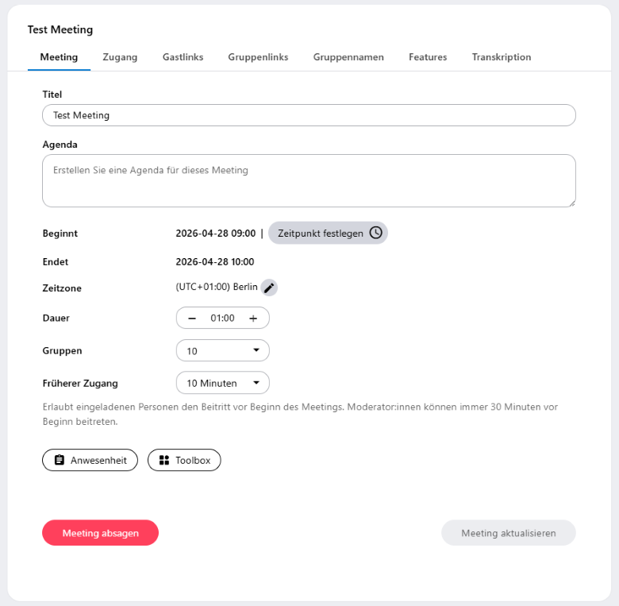Click the clock icon in Zeitpunkt festlegen
The width and height of the screenshot is (619, 606).
[375, 233]
